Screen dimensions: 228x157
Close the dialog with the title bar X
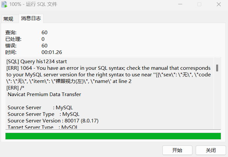pos(218,5)
